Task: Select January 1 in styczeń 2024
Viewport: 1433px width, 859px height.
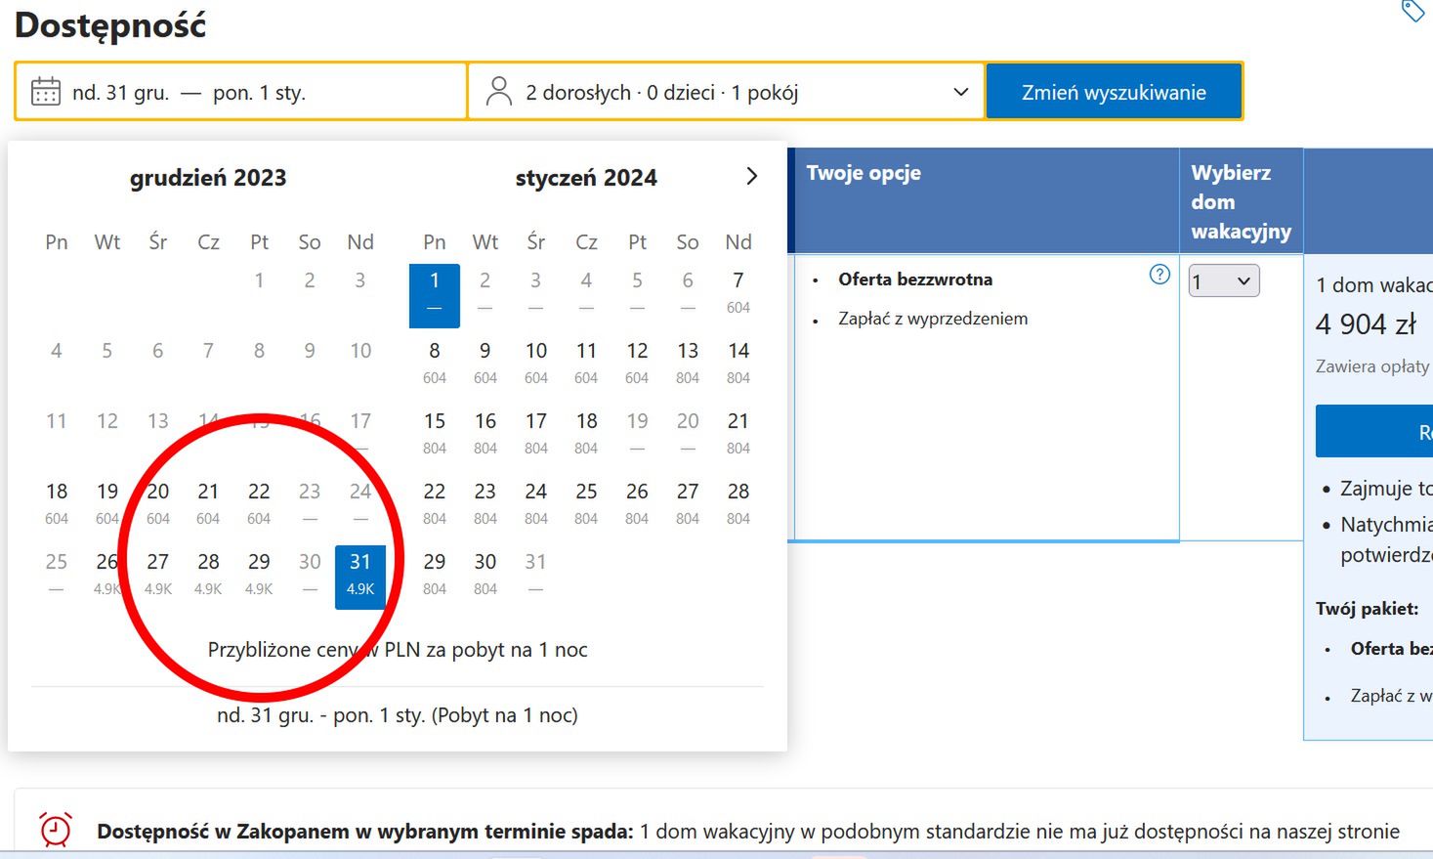Action: (x=434, y=279)
